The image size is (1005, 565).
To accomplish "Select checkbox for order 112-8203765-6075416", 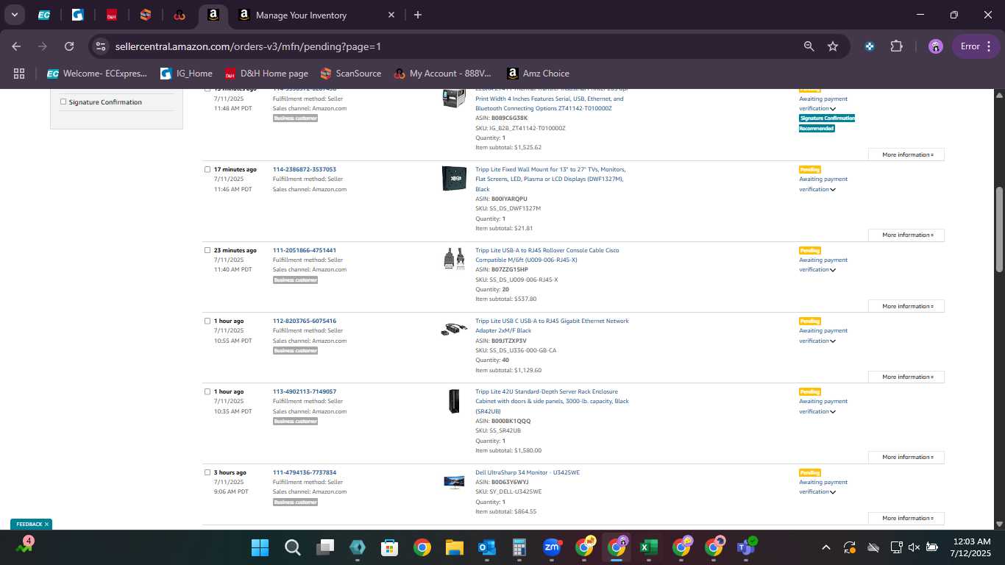I will pos(207,321).
